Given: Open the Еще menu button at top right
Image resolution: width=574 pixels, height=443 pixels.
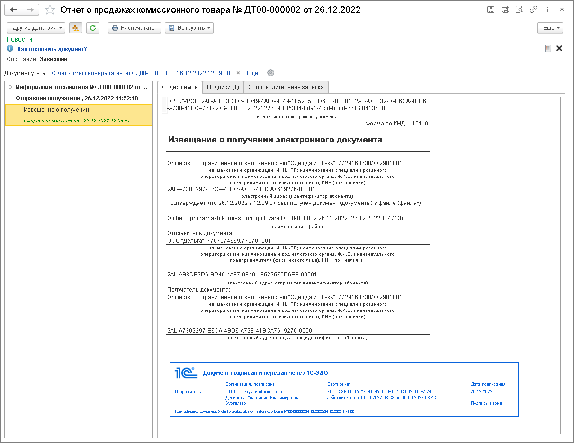Looking at the screenshot, I should coord(550,28).
